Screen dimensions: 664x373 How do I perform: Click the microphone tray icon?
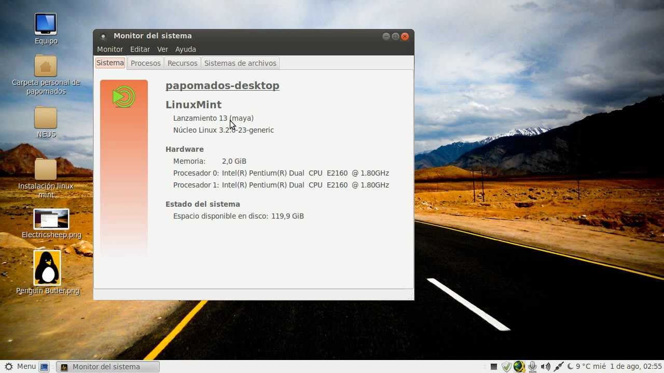pyautogui.click(x=532, y=367)
